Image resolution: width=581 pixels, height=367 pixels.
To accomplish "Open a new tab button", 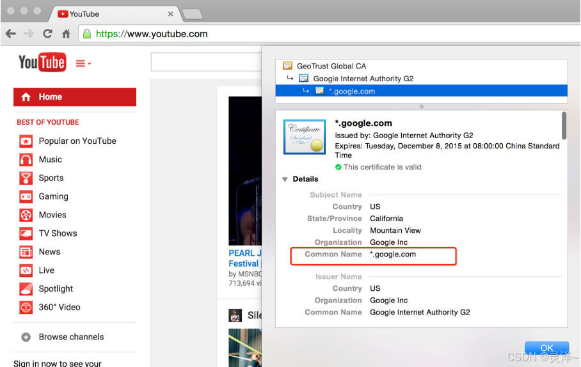I will (193, 15).
